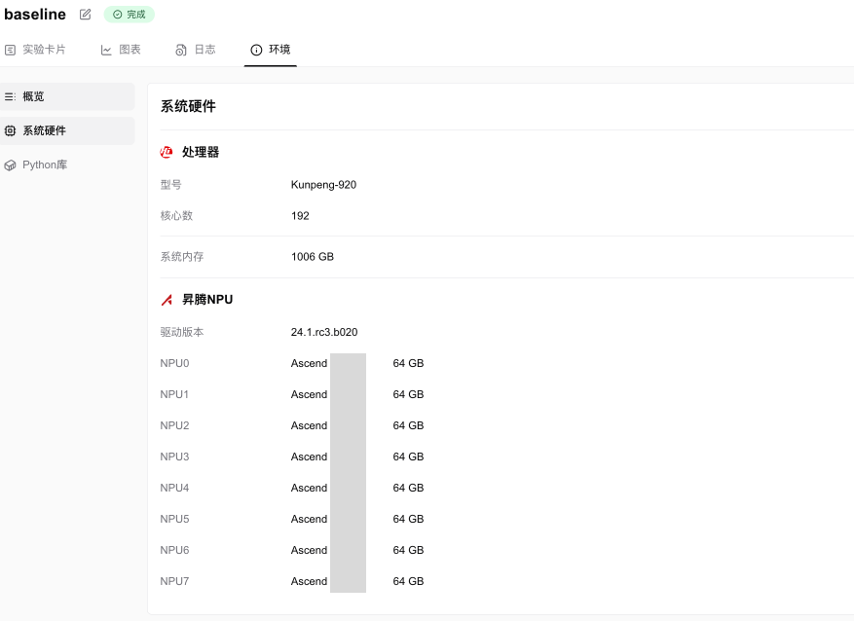Click the pencil edit icon beside baseline

click(85, 14)
